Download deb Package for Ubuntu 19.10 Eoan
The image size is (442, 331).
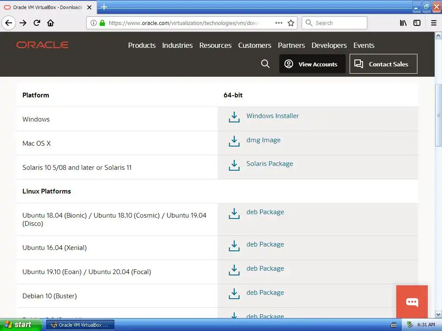coord(265,269)
